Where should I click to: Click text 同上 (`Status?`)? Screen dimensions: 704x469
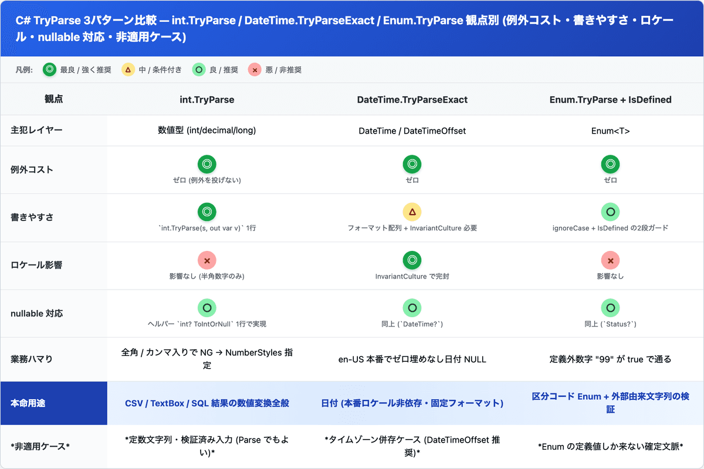point(611,324)
